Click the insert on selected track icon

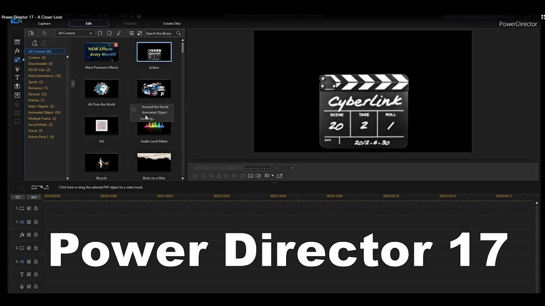pos(40,187)
